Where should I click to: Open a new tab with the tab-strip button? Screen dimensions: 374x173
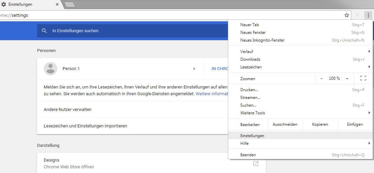[70, 4]
